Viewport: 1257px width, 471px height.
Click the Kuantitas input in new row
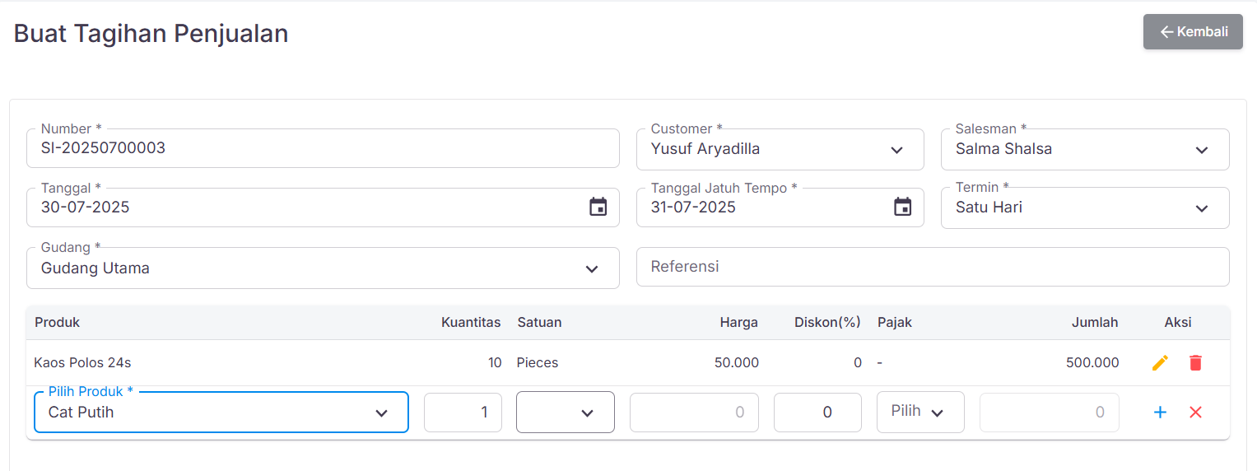(463, 413)
